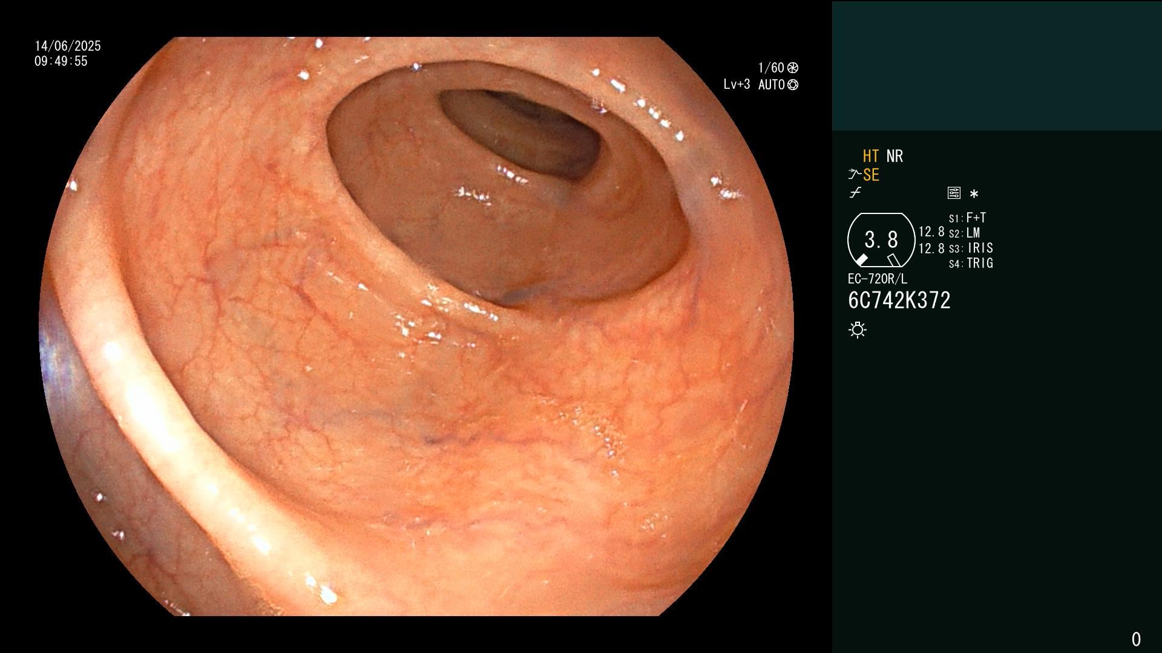Click the shutter speed value 1/60
The image size is (1162, 653).
tap(771, 68)
